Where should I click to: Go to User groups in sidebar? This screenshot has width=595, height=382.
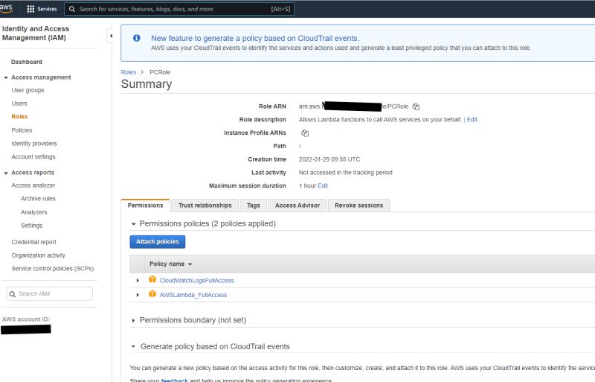[x=28, y=90]
